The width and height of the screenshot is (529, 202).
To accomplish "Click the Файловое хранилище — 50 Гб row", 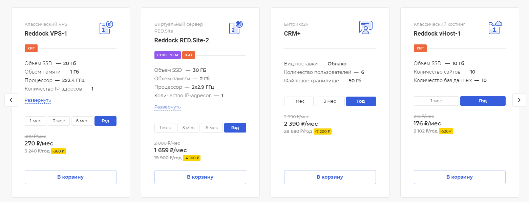I will [x=323, y=81].
